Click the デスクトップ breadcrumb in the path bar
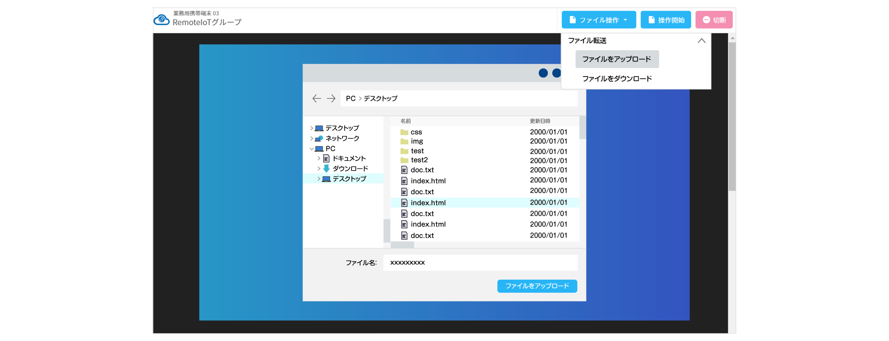 coord(381,98)
